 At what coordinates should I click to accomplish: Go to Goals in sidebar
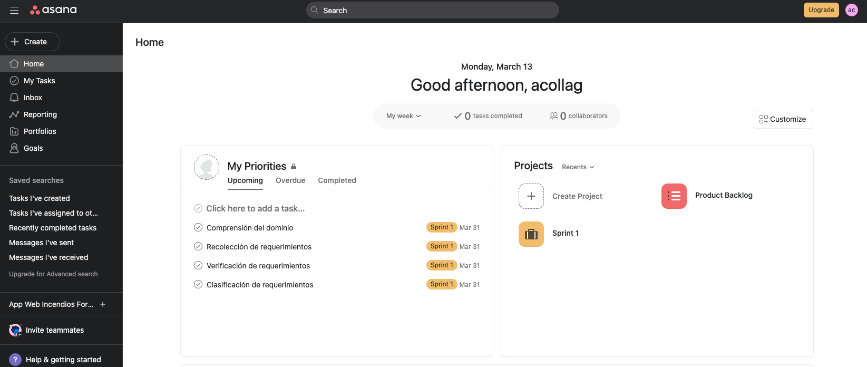click(x=33, y=148)
